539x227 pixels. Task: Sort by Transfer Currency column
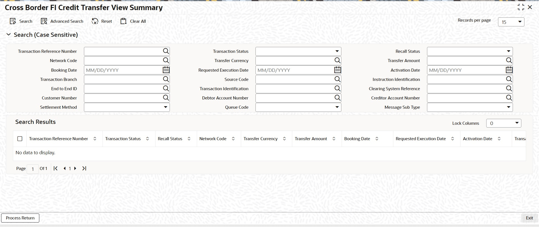(284, 139)
